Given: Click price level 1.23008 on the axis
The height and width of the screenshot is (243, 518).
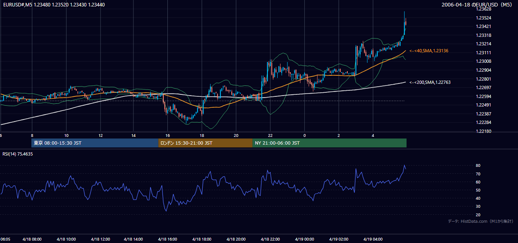Looking at the screenshot, I should (x=484, y=61).
